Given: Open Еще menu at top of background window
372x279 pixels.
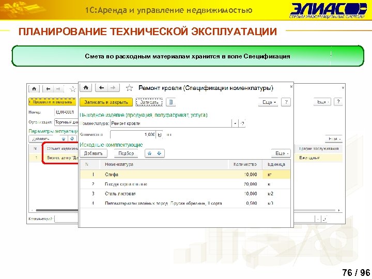Looking at the screenshot, I should pos(322,102).
